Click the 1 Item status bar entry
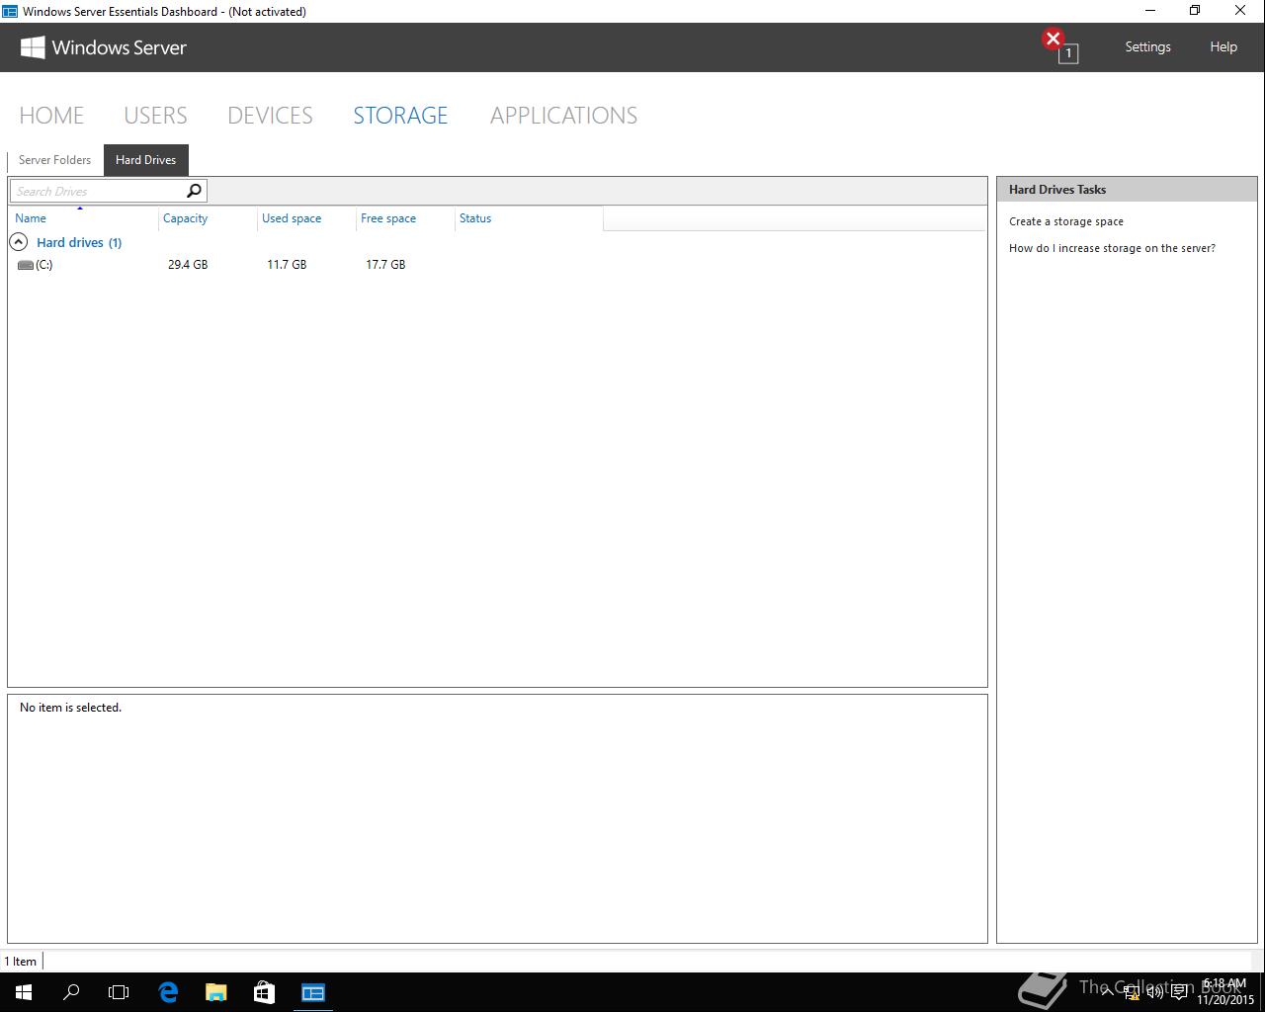Viewport: 1265px width, 1012px height. (x=21, y=962)
